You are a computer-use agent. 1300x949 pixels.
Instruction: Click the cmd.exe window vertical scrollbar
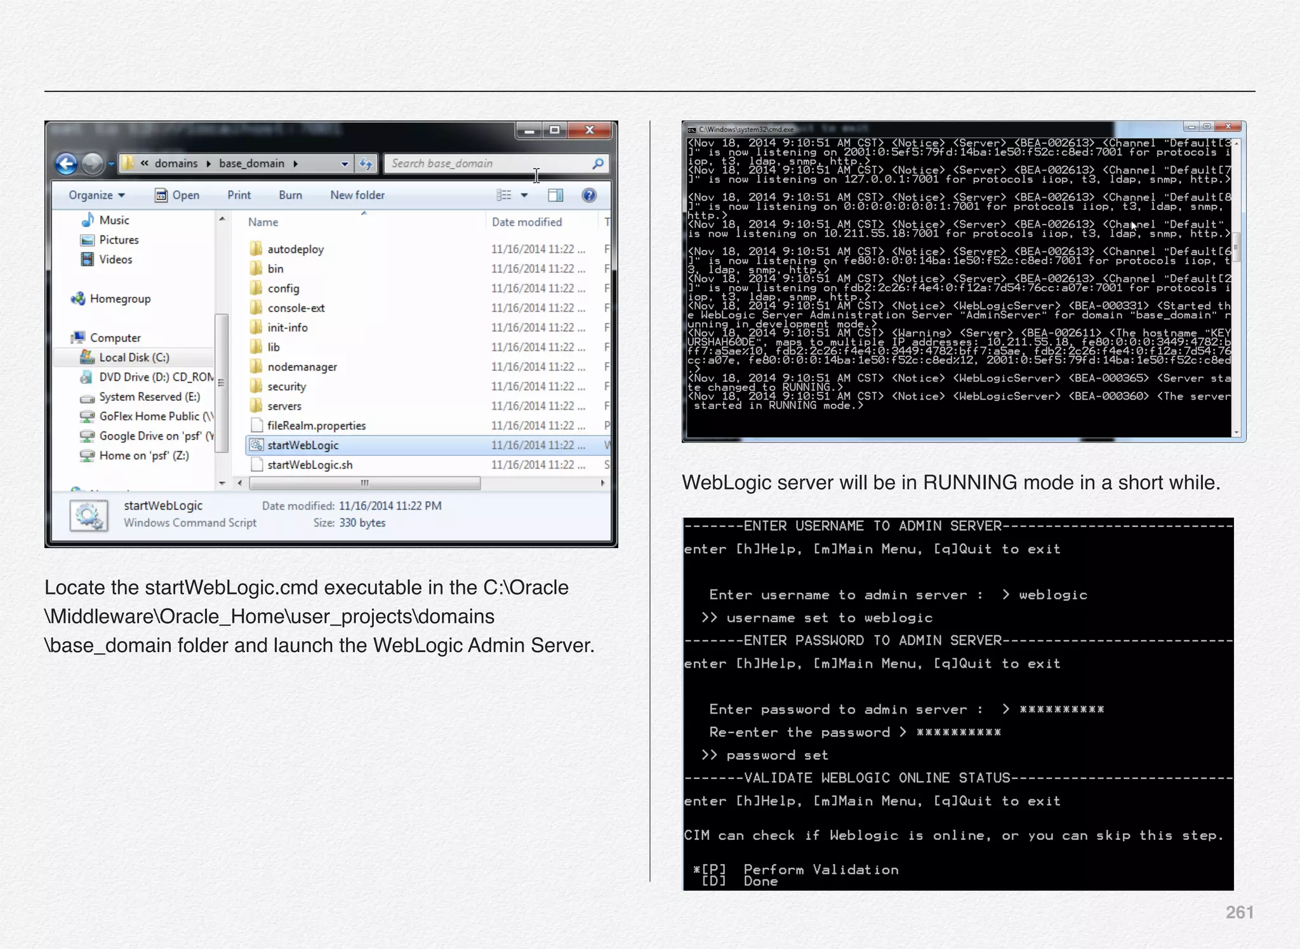(1236, 248)
